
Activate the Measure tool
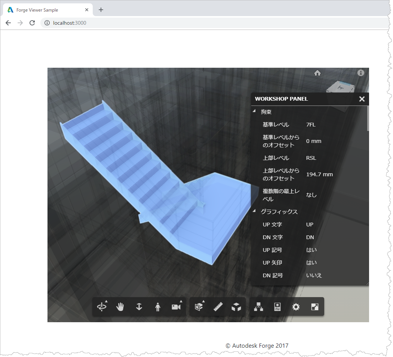coord(218,306)
